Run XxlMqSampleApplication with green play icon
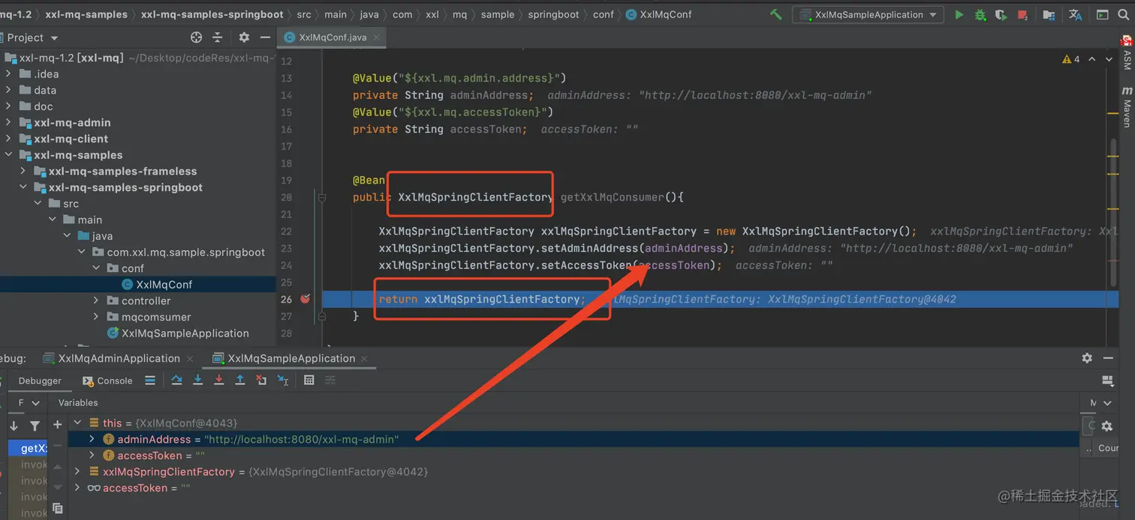Image resolution: width=1135 pixels, height=520 pixels. [959, 14]
